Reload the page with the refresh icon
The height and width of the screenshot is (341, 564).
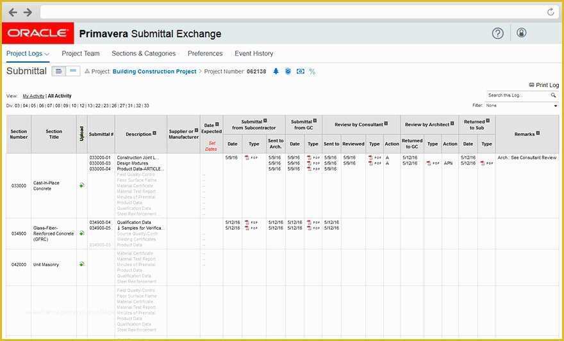coord(551,12)
